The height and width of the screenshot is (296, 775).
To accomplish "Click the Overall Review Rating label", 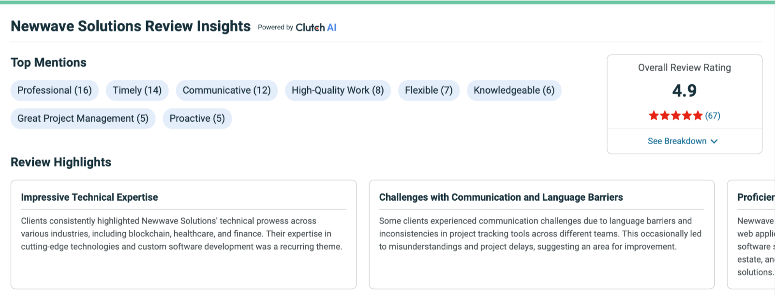I will coord(684,68).
